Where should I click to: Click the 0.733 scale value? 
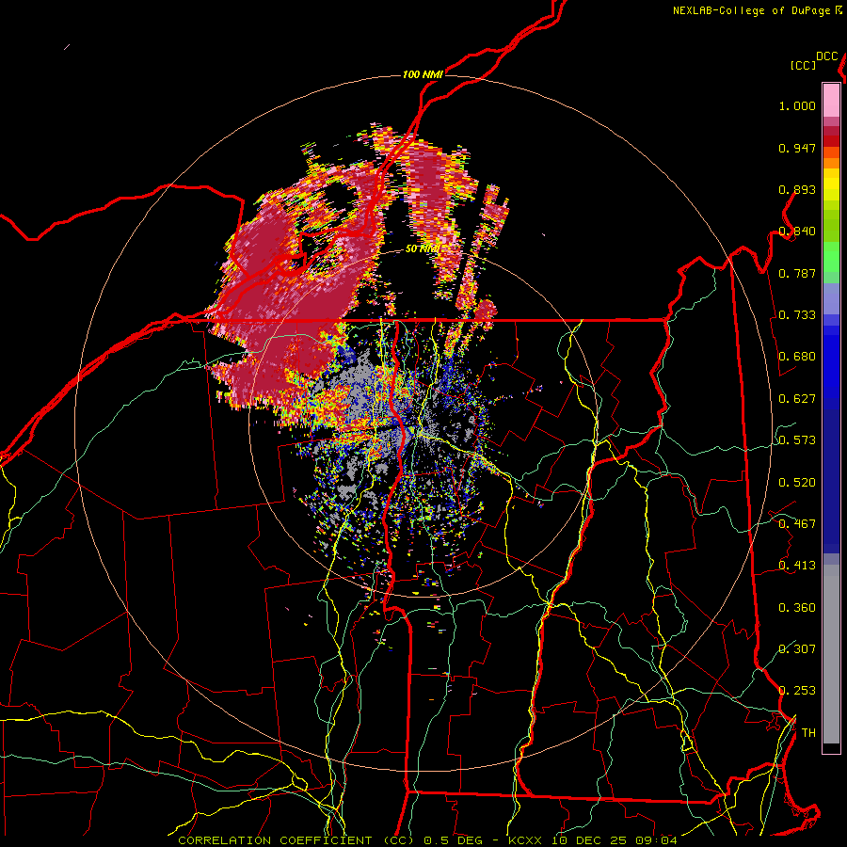pyautogui.click(x=797, y=315)
